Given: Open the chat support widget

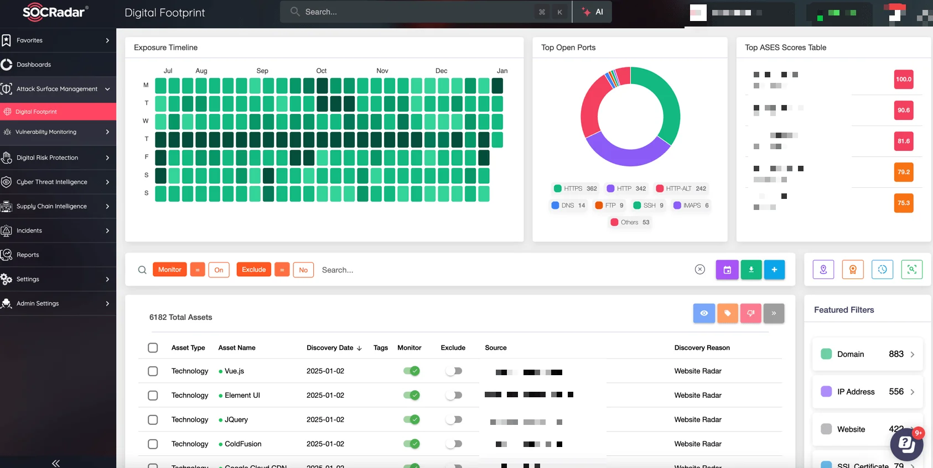Looking at the screenshot, I should pos(906,444).
